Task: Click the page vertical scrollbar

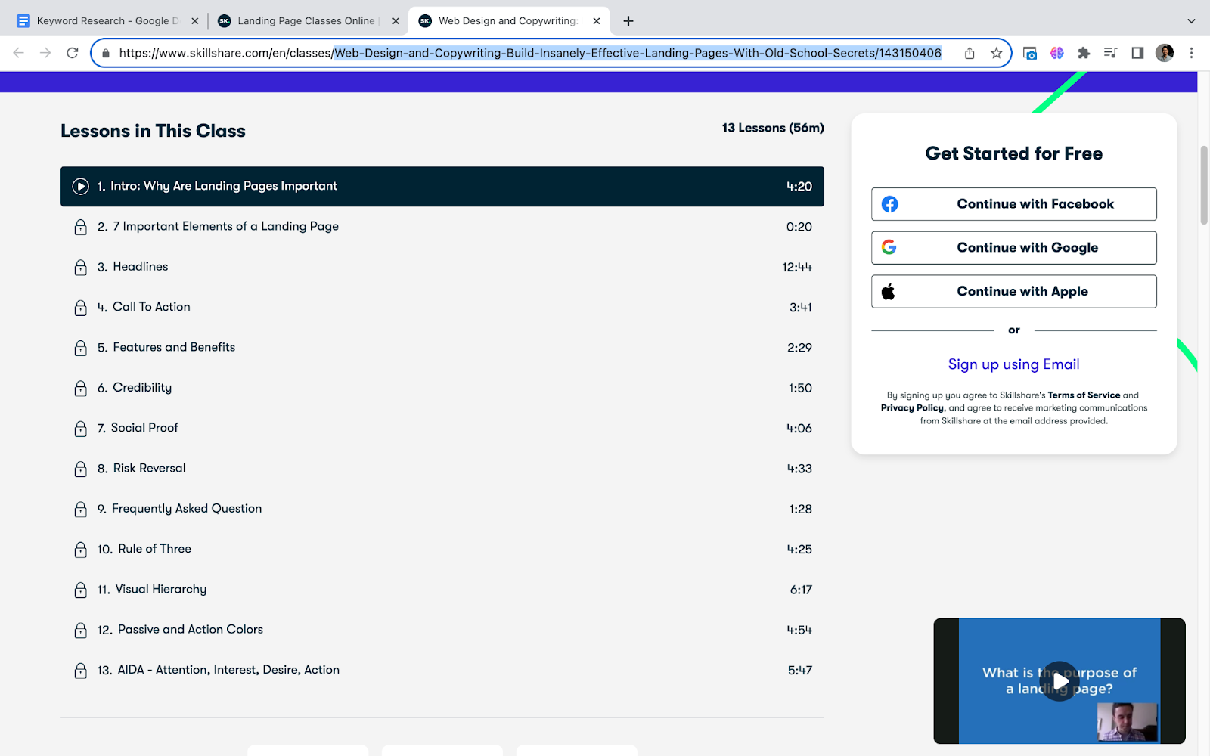Action: pyautogui.click(x=1204, y=185)
